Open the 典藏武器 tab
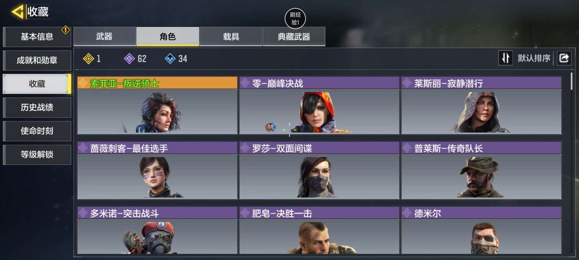 coord(294,36)
